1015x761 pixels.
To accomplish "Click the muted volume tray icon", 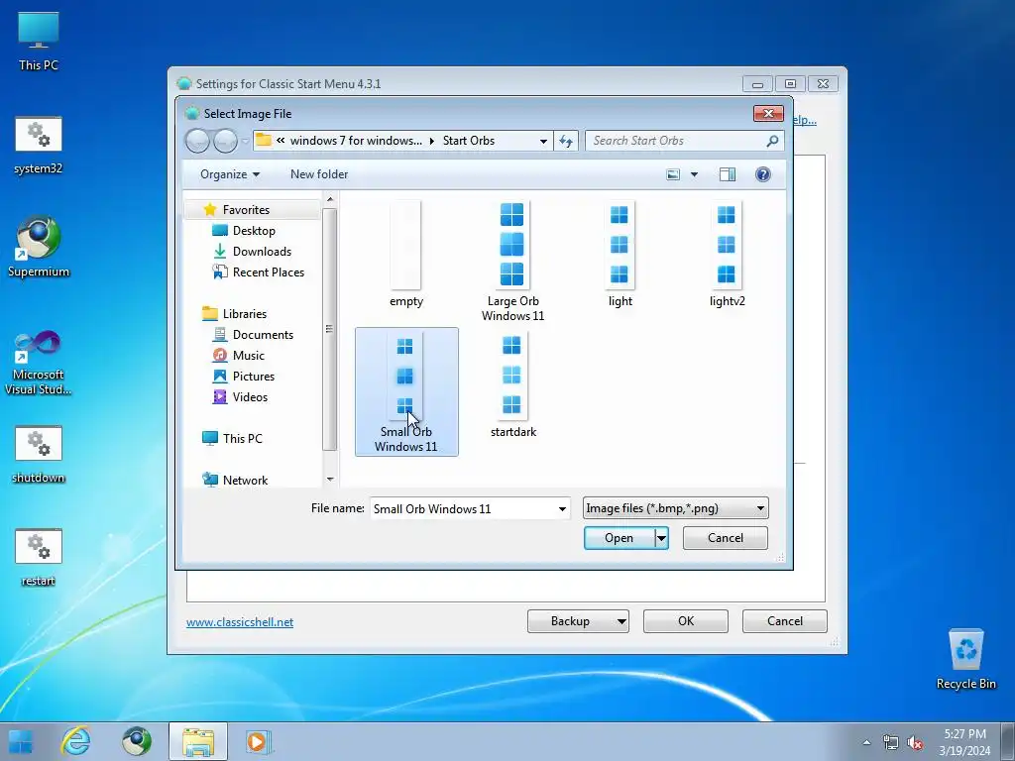I will pyautogui.click(x=915, y=742).
